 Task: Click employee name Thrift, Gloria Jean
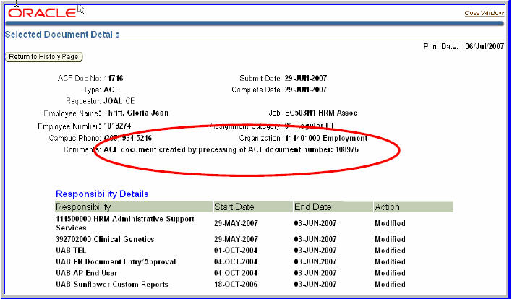click(x=137, y=113)
